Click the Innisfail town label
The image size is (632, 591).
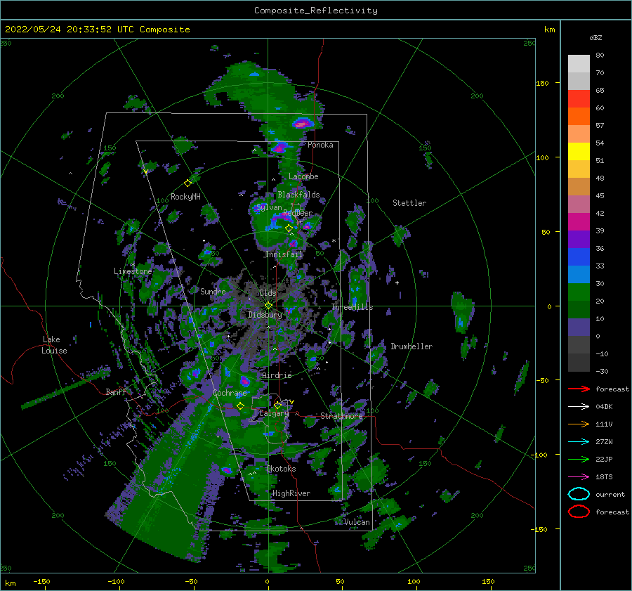[284, 254]
